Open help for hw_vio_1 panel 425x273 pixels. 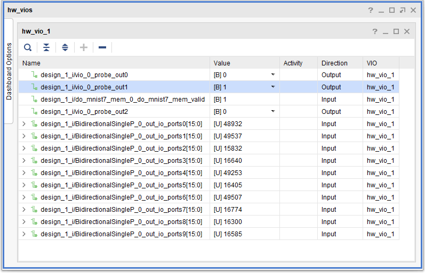pos(375,31)
